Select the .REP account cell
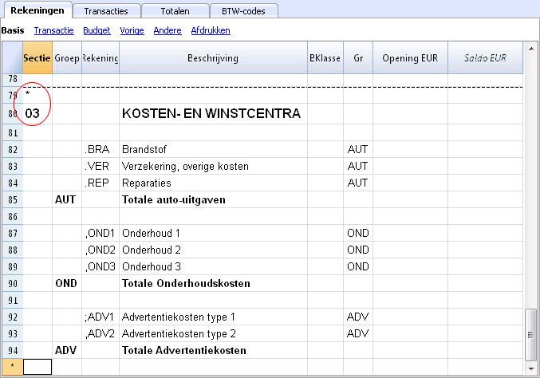 (101, 183)
